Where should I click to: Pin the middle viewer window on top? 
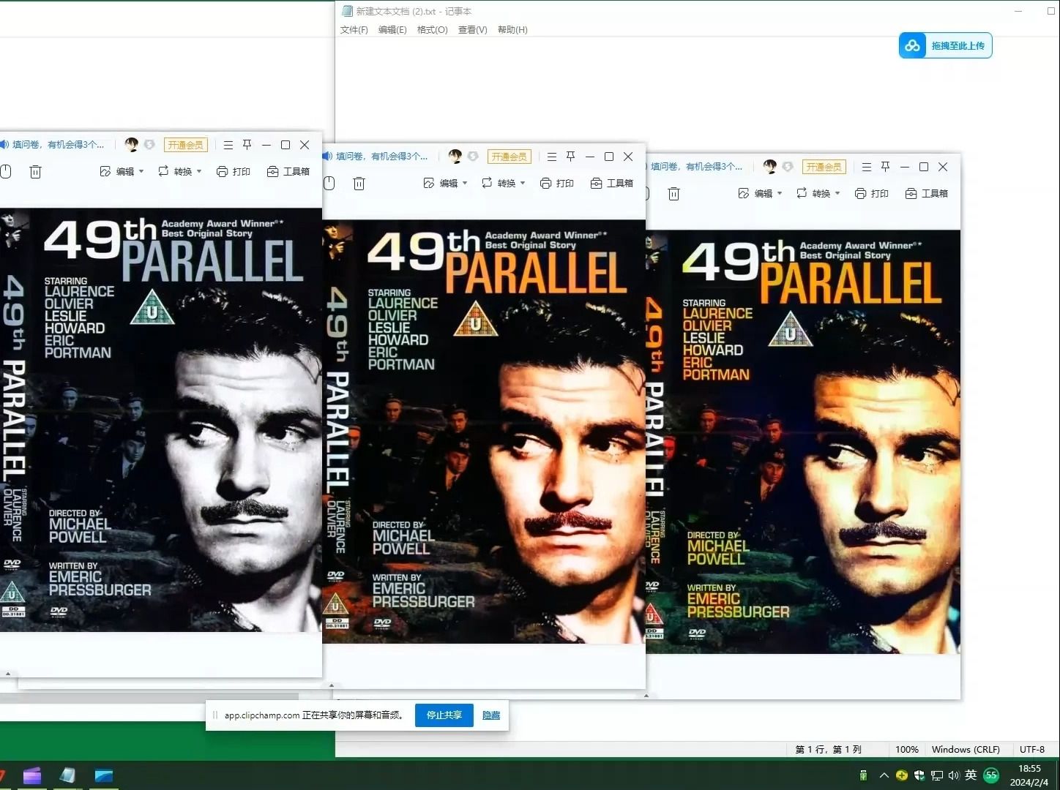tap(571, 157)
